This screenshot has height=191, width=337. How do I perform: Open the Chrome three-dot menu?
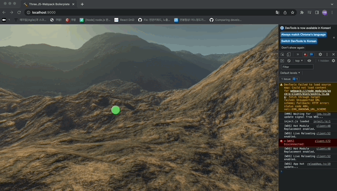click(332, 13)
